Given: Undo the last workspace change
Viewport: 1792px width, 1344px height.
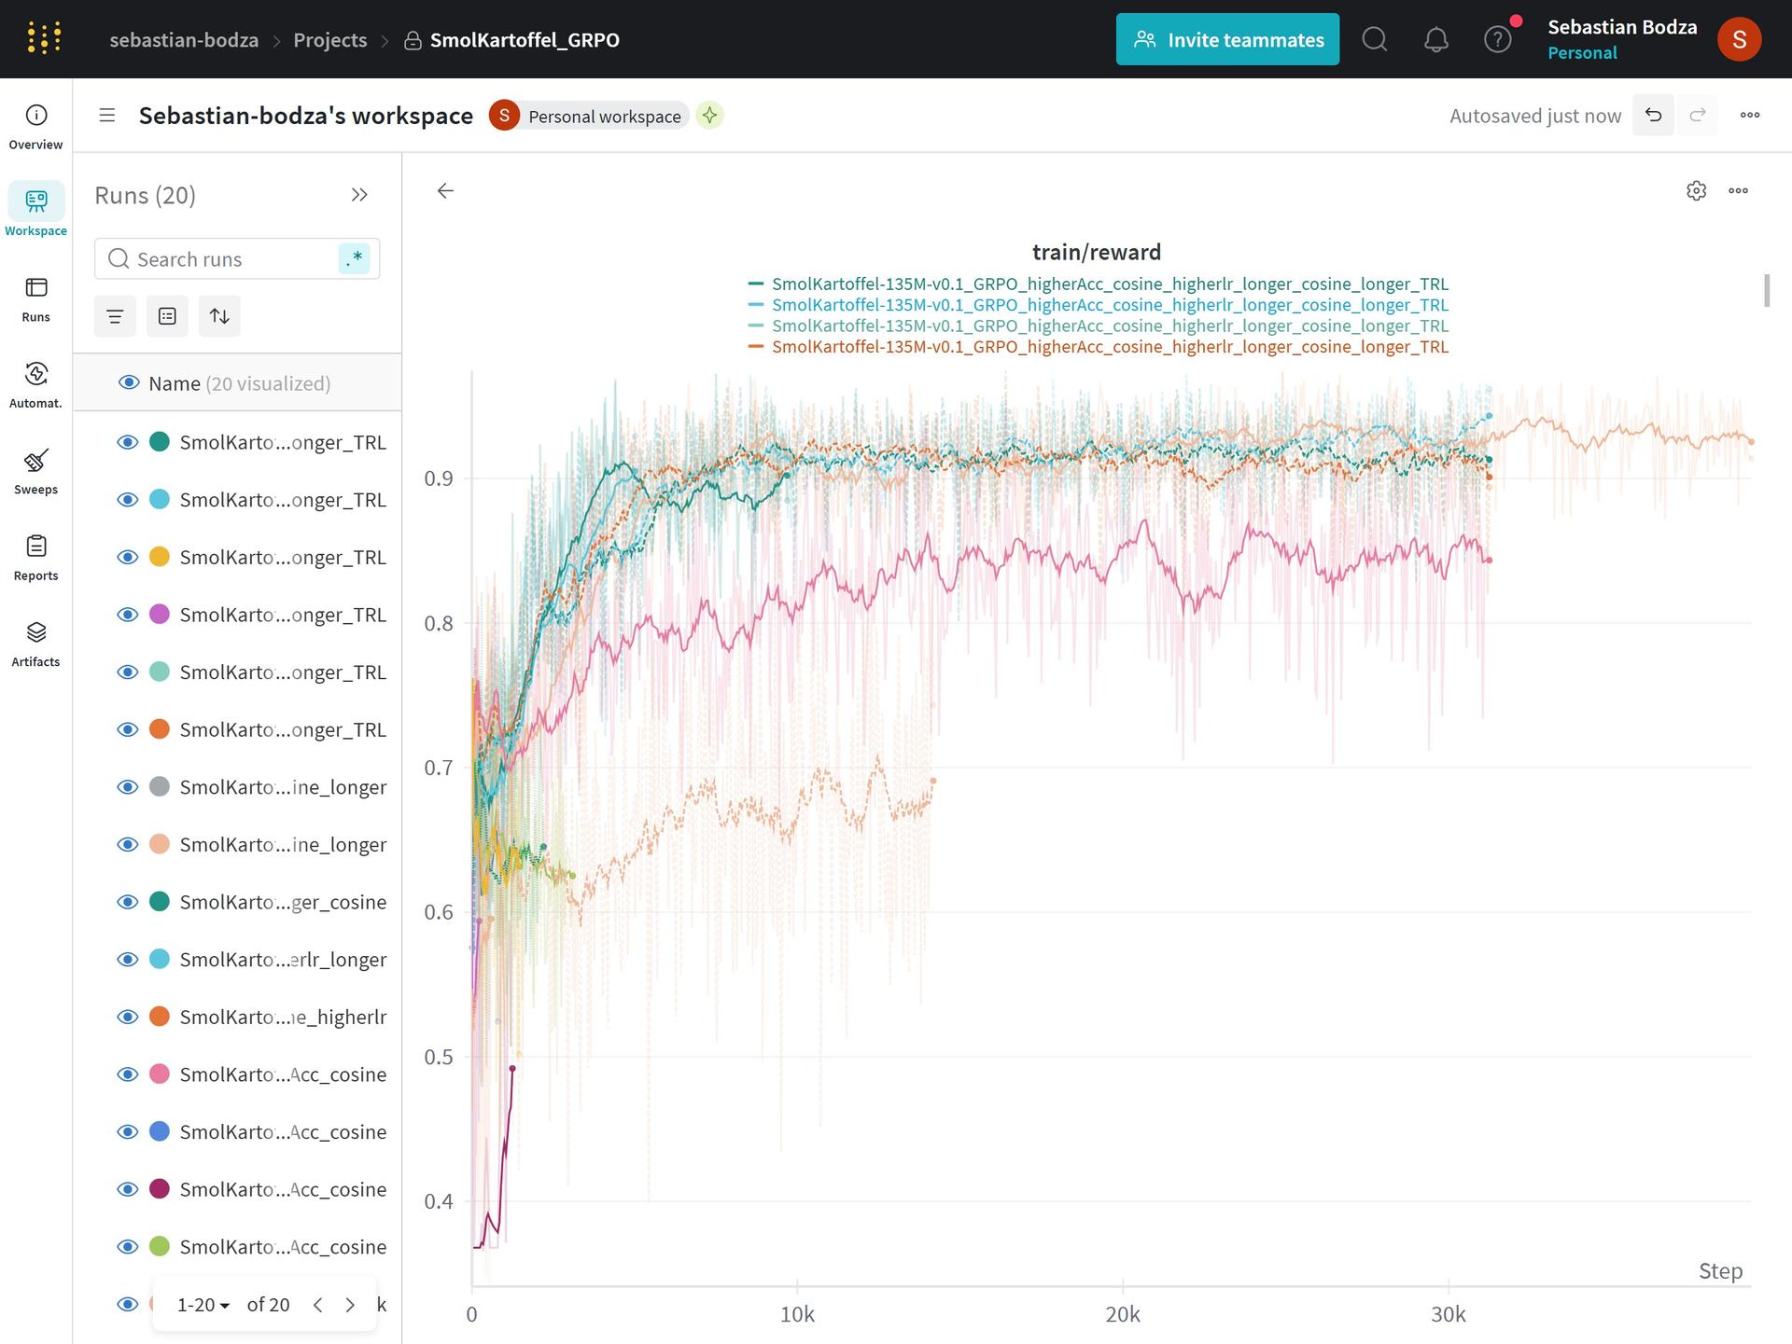Looking at the screenshot, I should point(1653,115).
